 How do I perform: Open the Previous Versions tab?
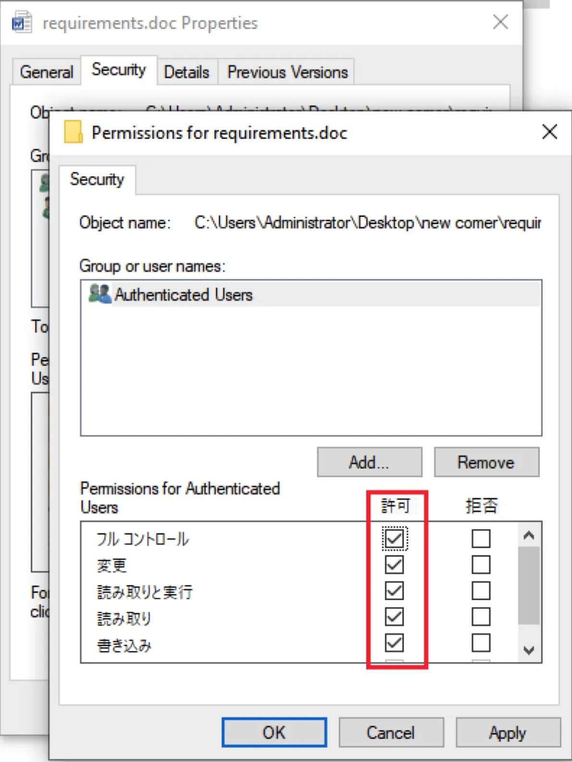287,72
